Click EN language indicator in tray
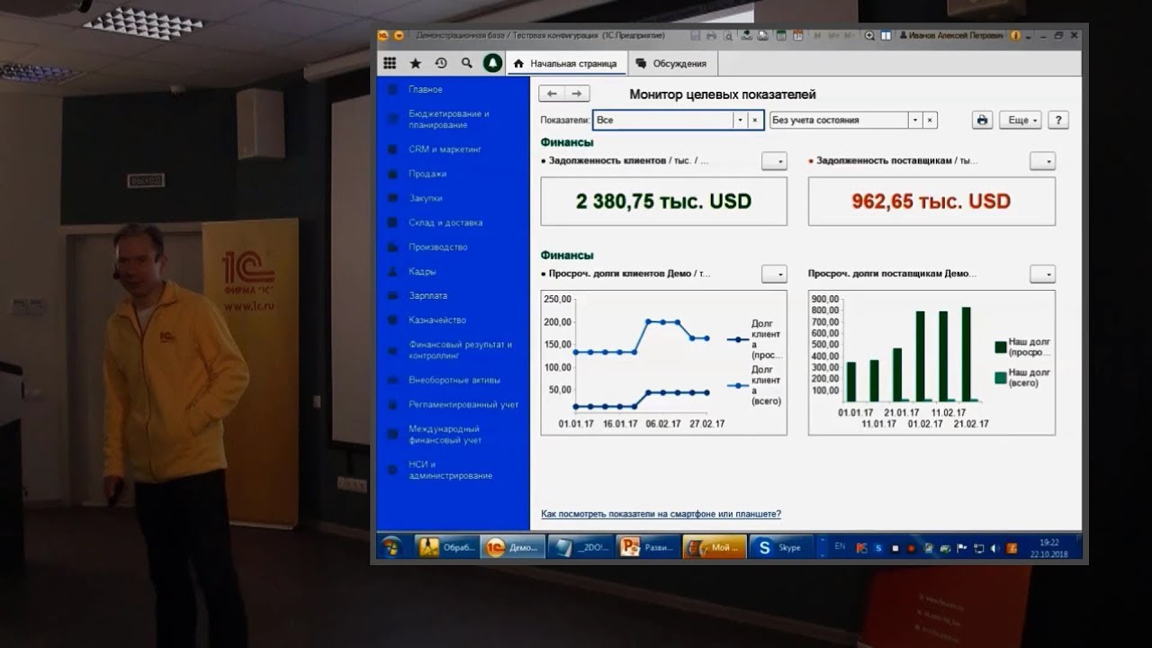1152x648 pixels. (840, 545)
